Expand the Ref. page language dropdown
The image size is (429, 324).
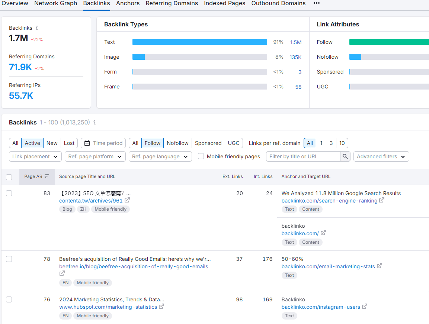(160, 156)
